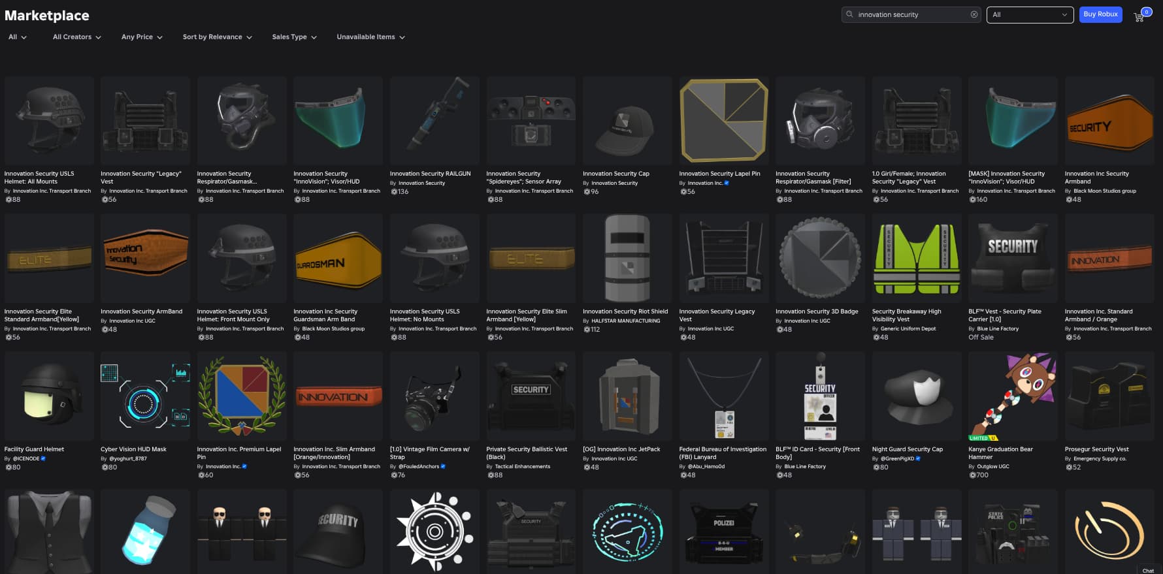Open the Sales Type filter

tap(294, 37)
